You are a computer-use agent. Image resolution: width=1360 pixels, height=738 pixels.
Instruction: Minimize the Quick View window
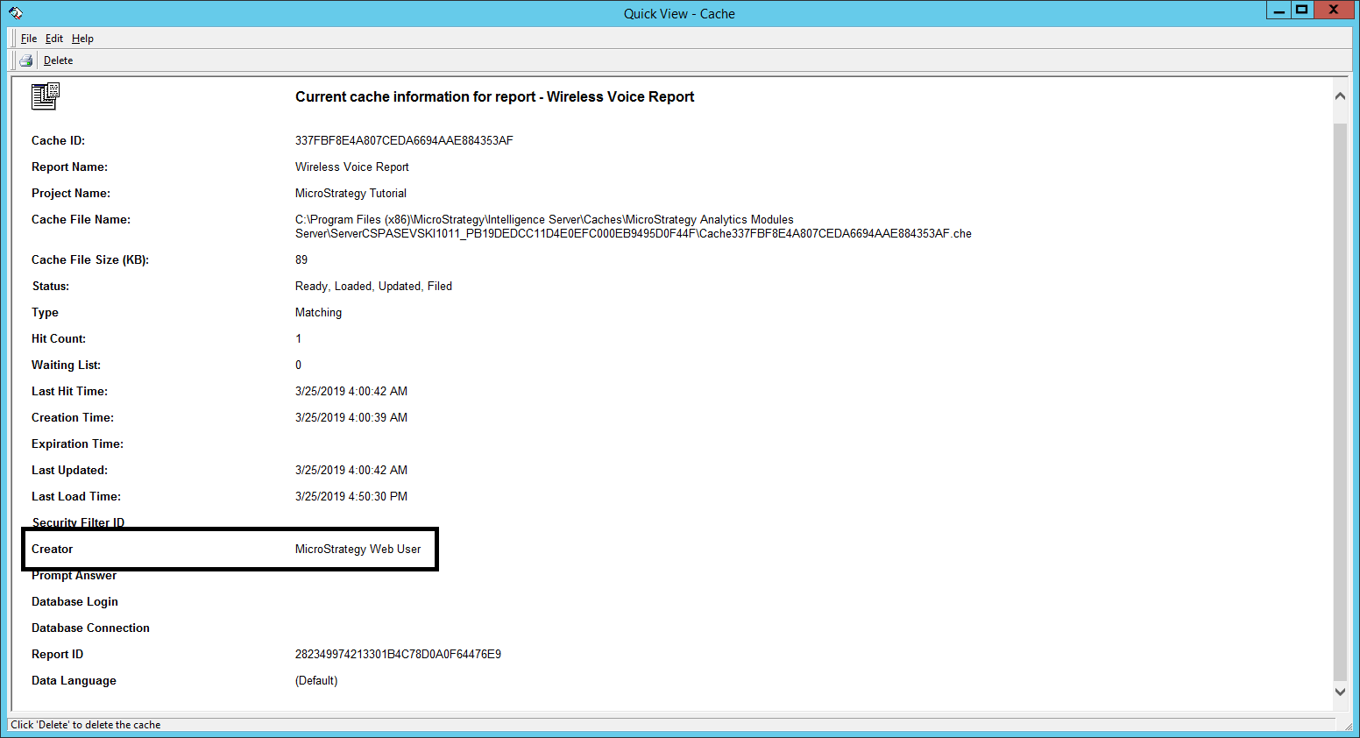(x=1279, y=11)
